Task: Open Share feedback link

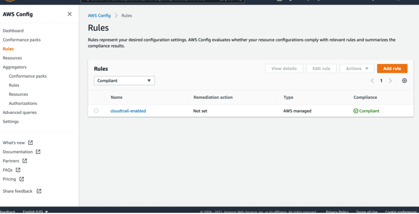Action: [17, 191]
